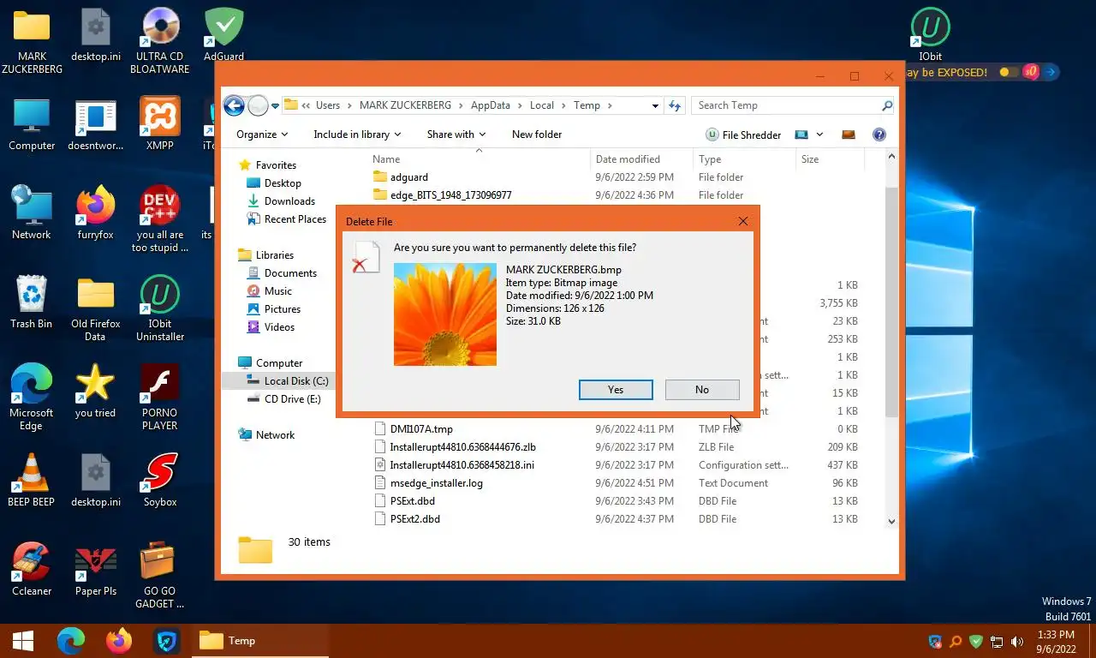
Task: Confirm deletion with the Yes button
Action: coord(616,390)
